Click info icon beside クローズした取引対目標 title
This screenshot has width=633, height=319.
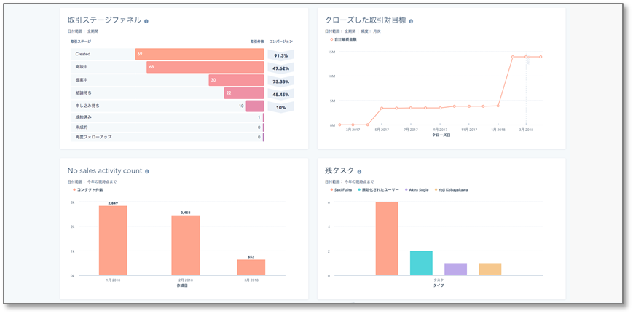pos(411,21)
